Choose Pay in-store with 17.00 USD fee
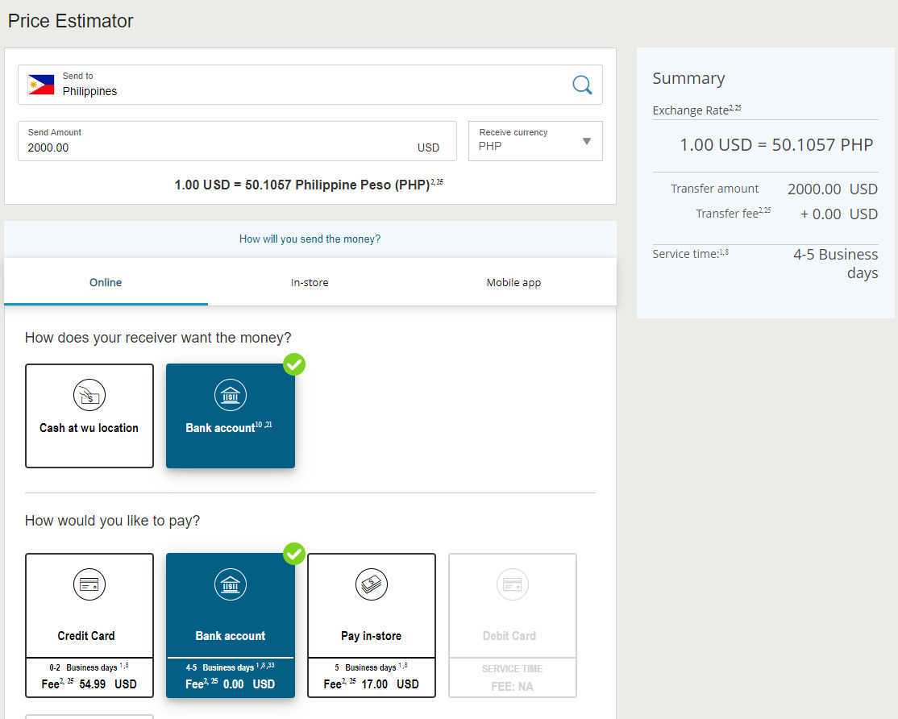Image resolution: width=898 pixels, height=719 pixels. (372, 625)
